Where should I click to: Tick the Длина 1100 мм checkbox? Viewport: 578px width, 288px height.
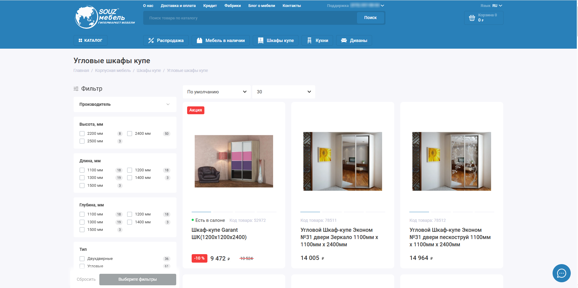point(82,170)
